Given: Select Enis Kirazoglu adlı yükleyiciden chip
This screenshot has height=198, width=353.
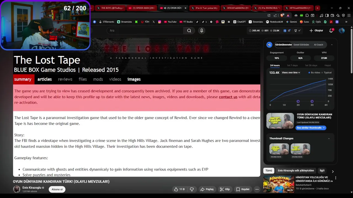Looking at the screenshot, I should pyautogui.click(x=296, y=170).
